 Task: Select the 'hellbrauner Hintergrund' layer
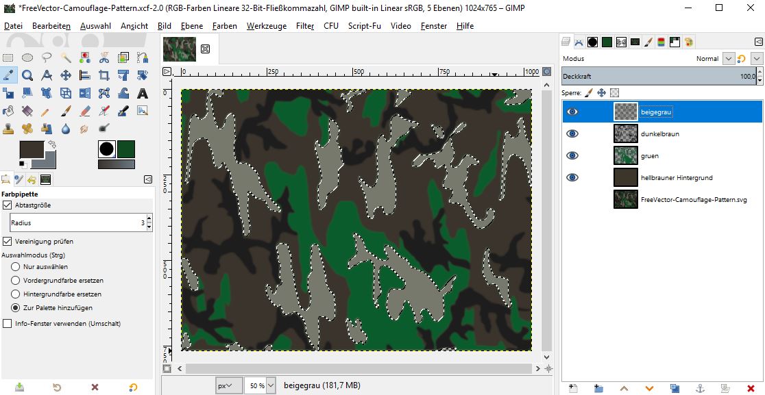click(676, 177)
